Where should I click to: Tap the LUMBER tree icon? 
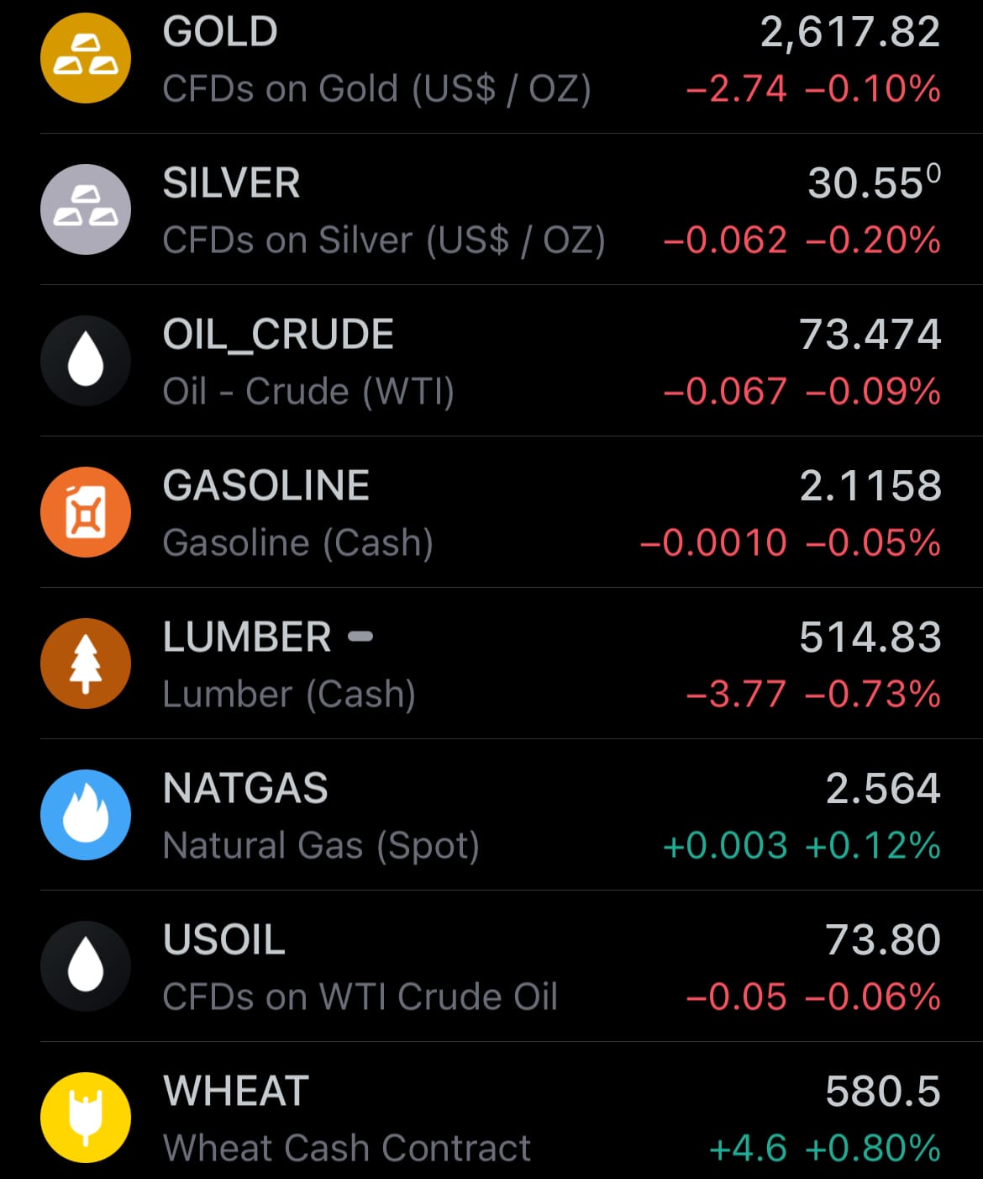86,664
